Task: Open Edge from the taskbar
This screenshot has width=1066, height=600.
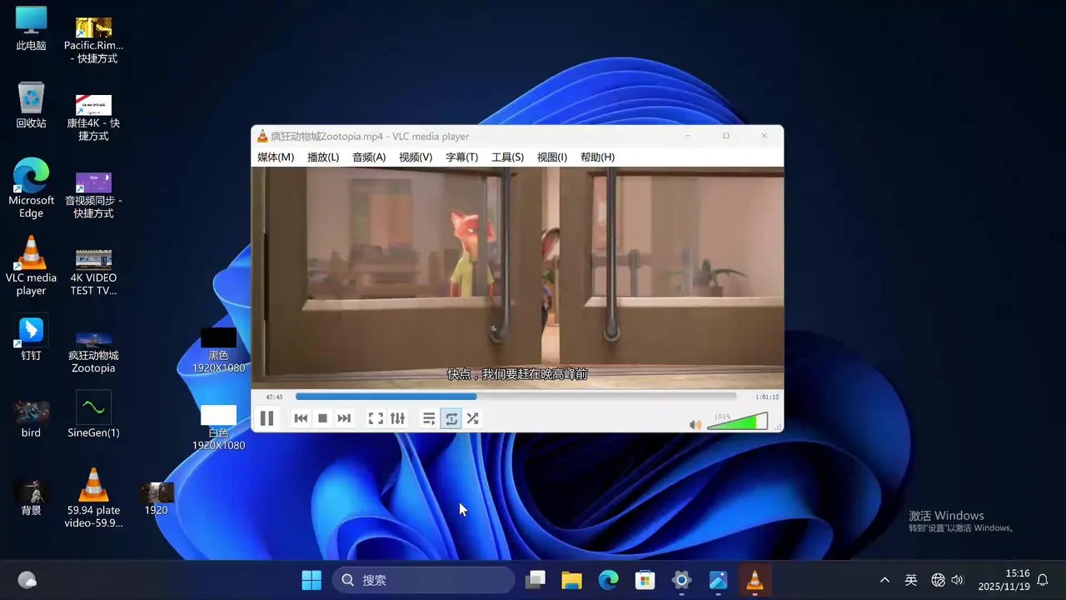Action: pos(608,580)
